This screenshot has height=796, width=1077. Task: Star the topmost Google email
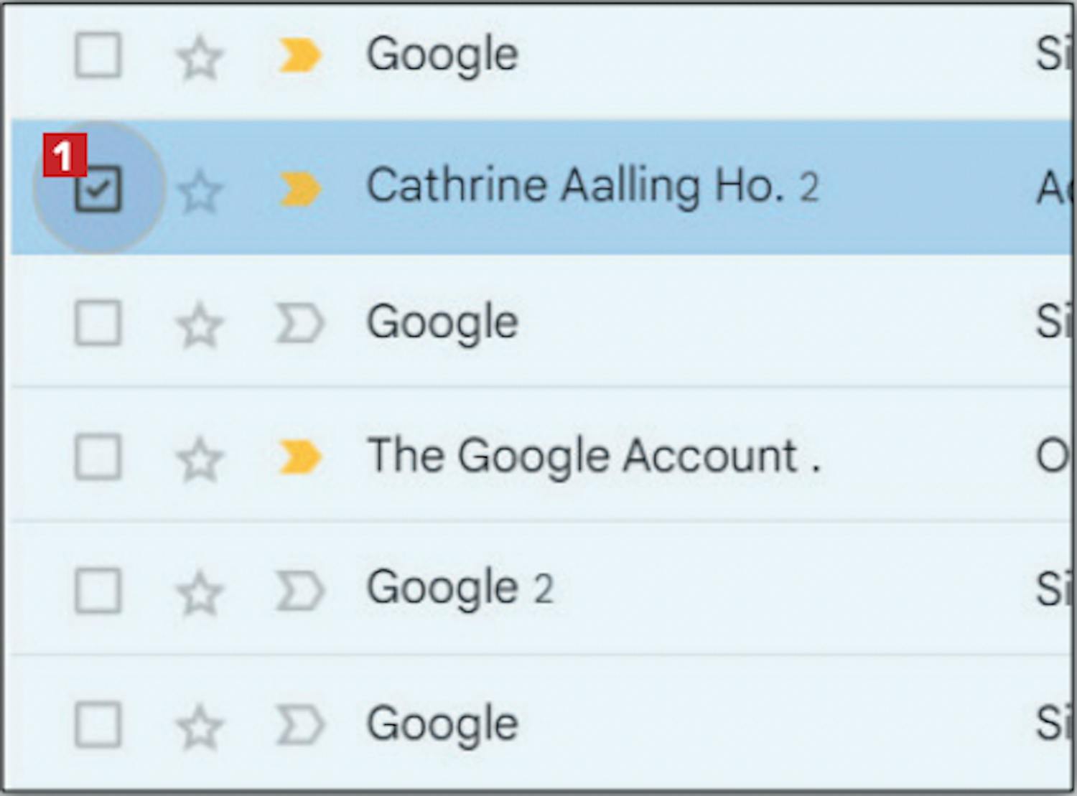click(x=199, y=58)
